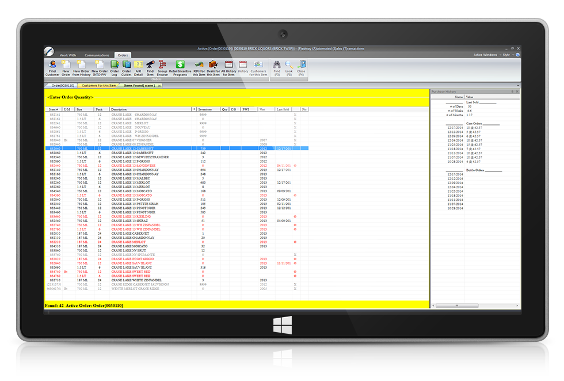
Task: Select the highlighted CRANE LAKE 12 CABERNET row
Action: click(x=177, y=148)
